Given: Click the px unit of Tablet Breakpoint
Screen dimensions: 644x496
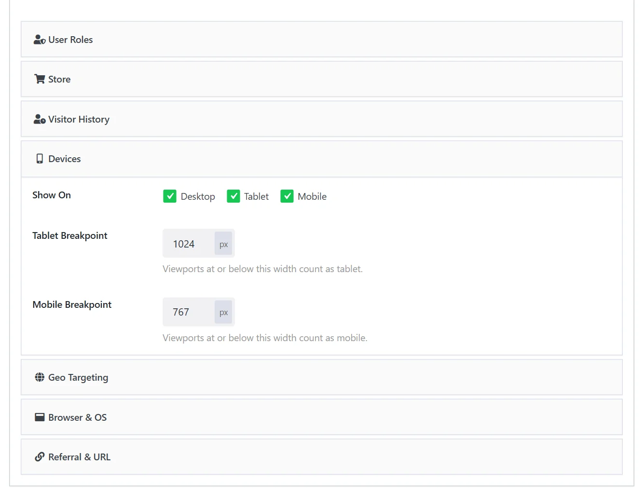Looking at the screenshot, I should coord(224,244).
